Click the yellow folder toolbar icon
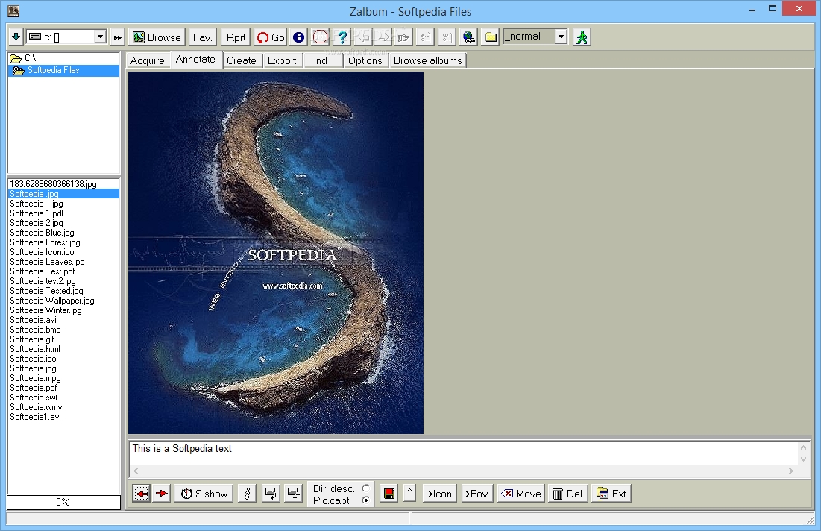The height and width of the screenshot is (531, 821). pos(490,37)
